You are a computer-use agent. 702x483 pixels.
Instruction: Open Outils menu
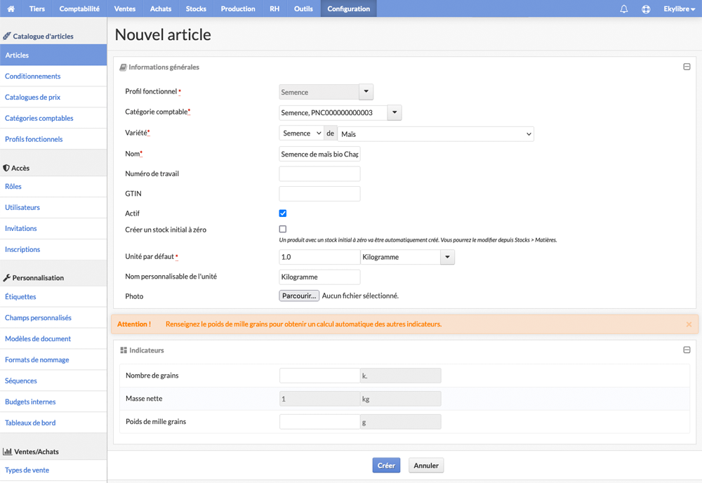pos(303,8)
